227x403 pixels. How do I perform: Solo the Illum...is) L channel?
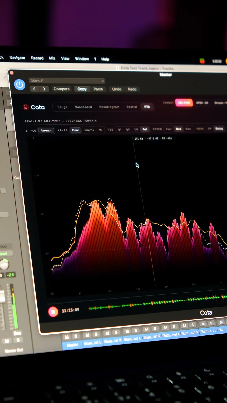(x=96, y=334)
